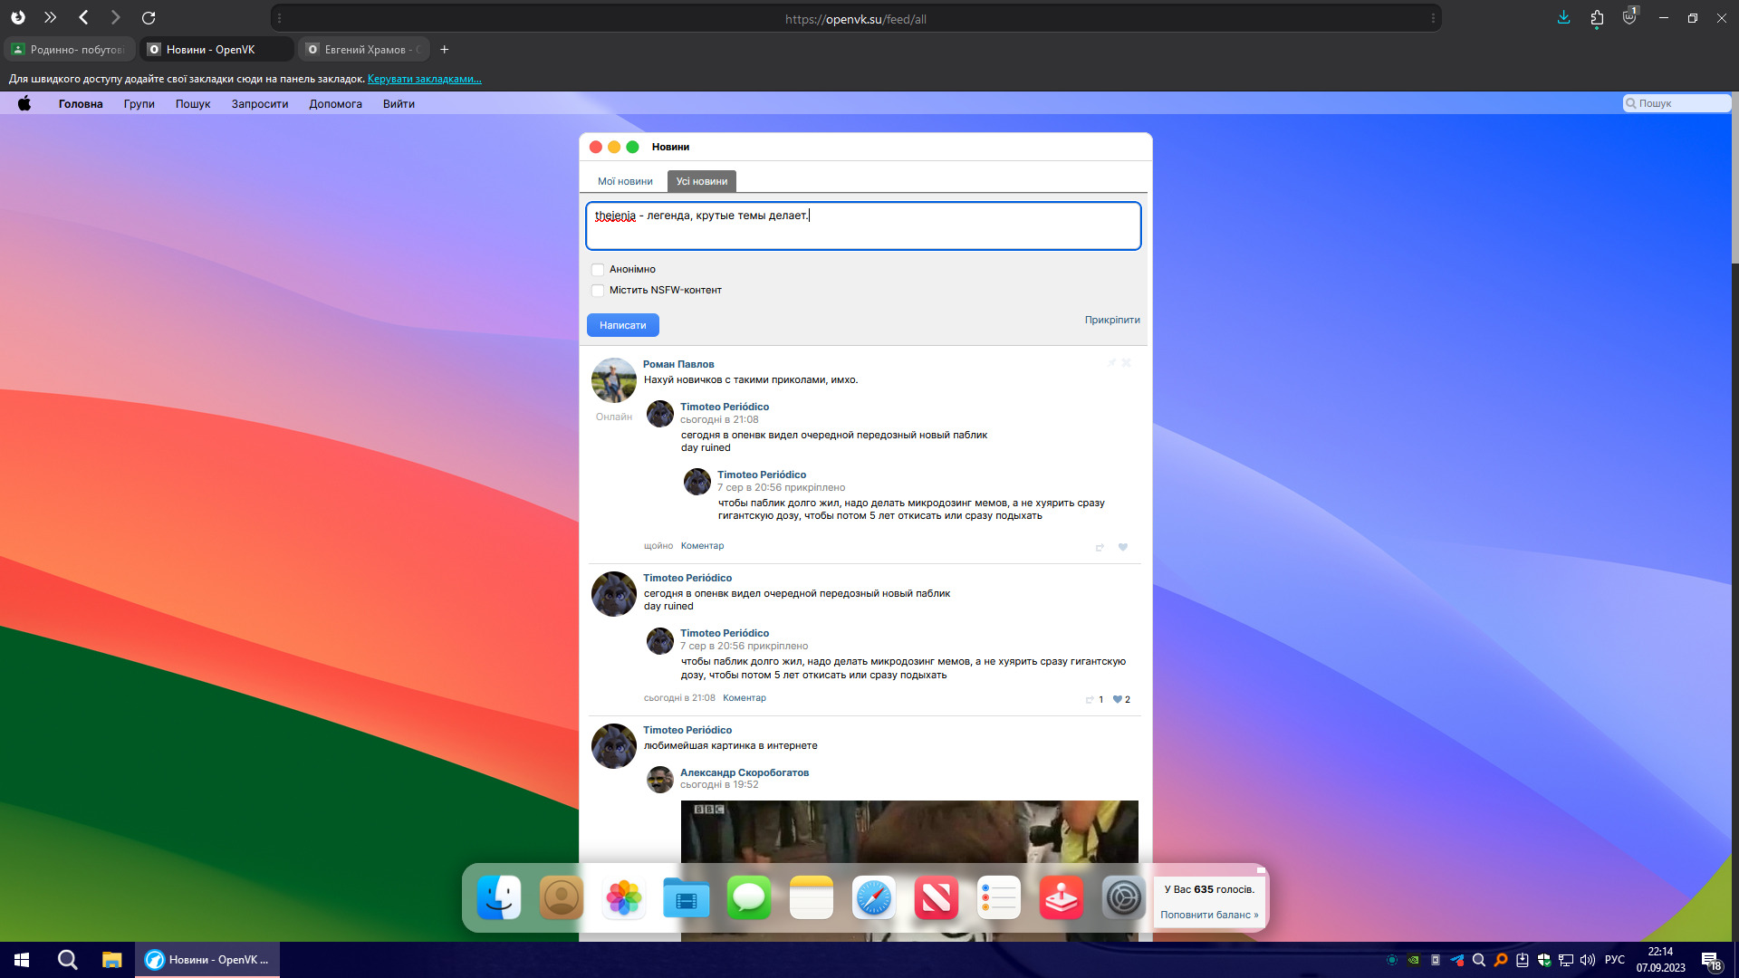
Task: Open the Safari compass icon in dock
Action: click(874, 898)
